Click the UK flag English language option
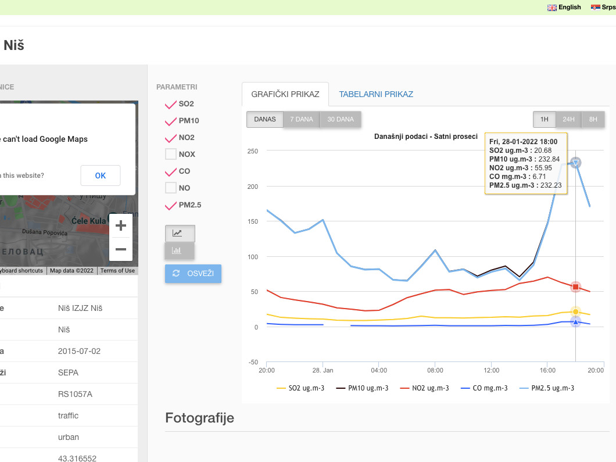Viewport: 616px width, 462px height. pyautogui.click(x=564, y=7)
